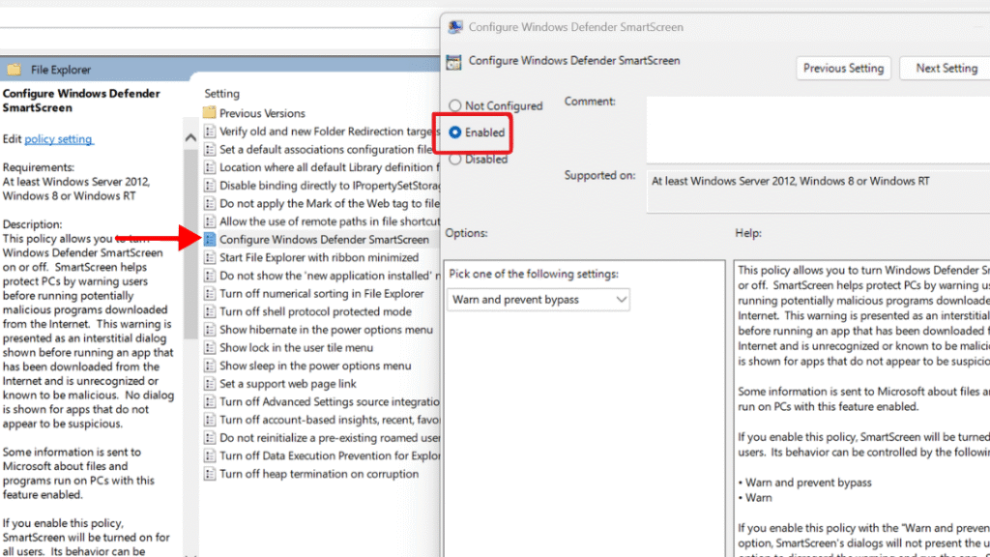
Task: Click the icon beside Show lock in the user tile menu
Action: click(x=210, y=347)
